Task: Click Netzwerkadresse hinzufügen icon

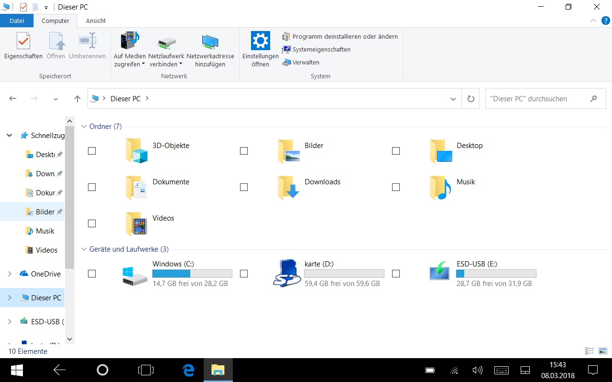Action: [210, 42]
